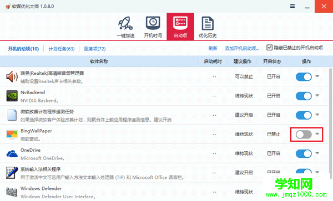Click 添加开机启动项 link
Viewport: 333px width, 201px height.
(x=242, y=49)
